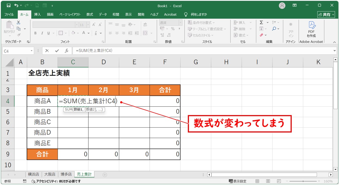This screenshot has width=339, height=185.
Task: Add a new sheet with plus icon
Action: tap(105, 175)
